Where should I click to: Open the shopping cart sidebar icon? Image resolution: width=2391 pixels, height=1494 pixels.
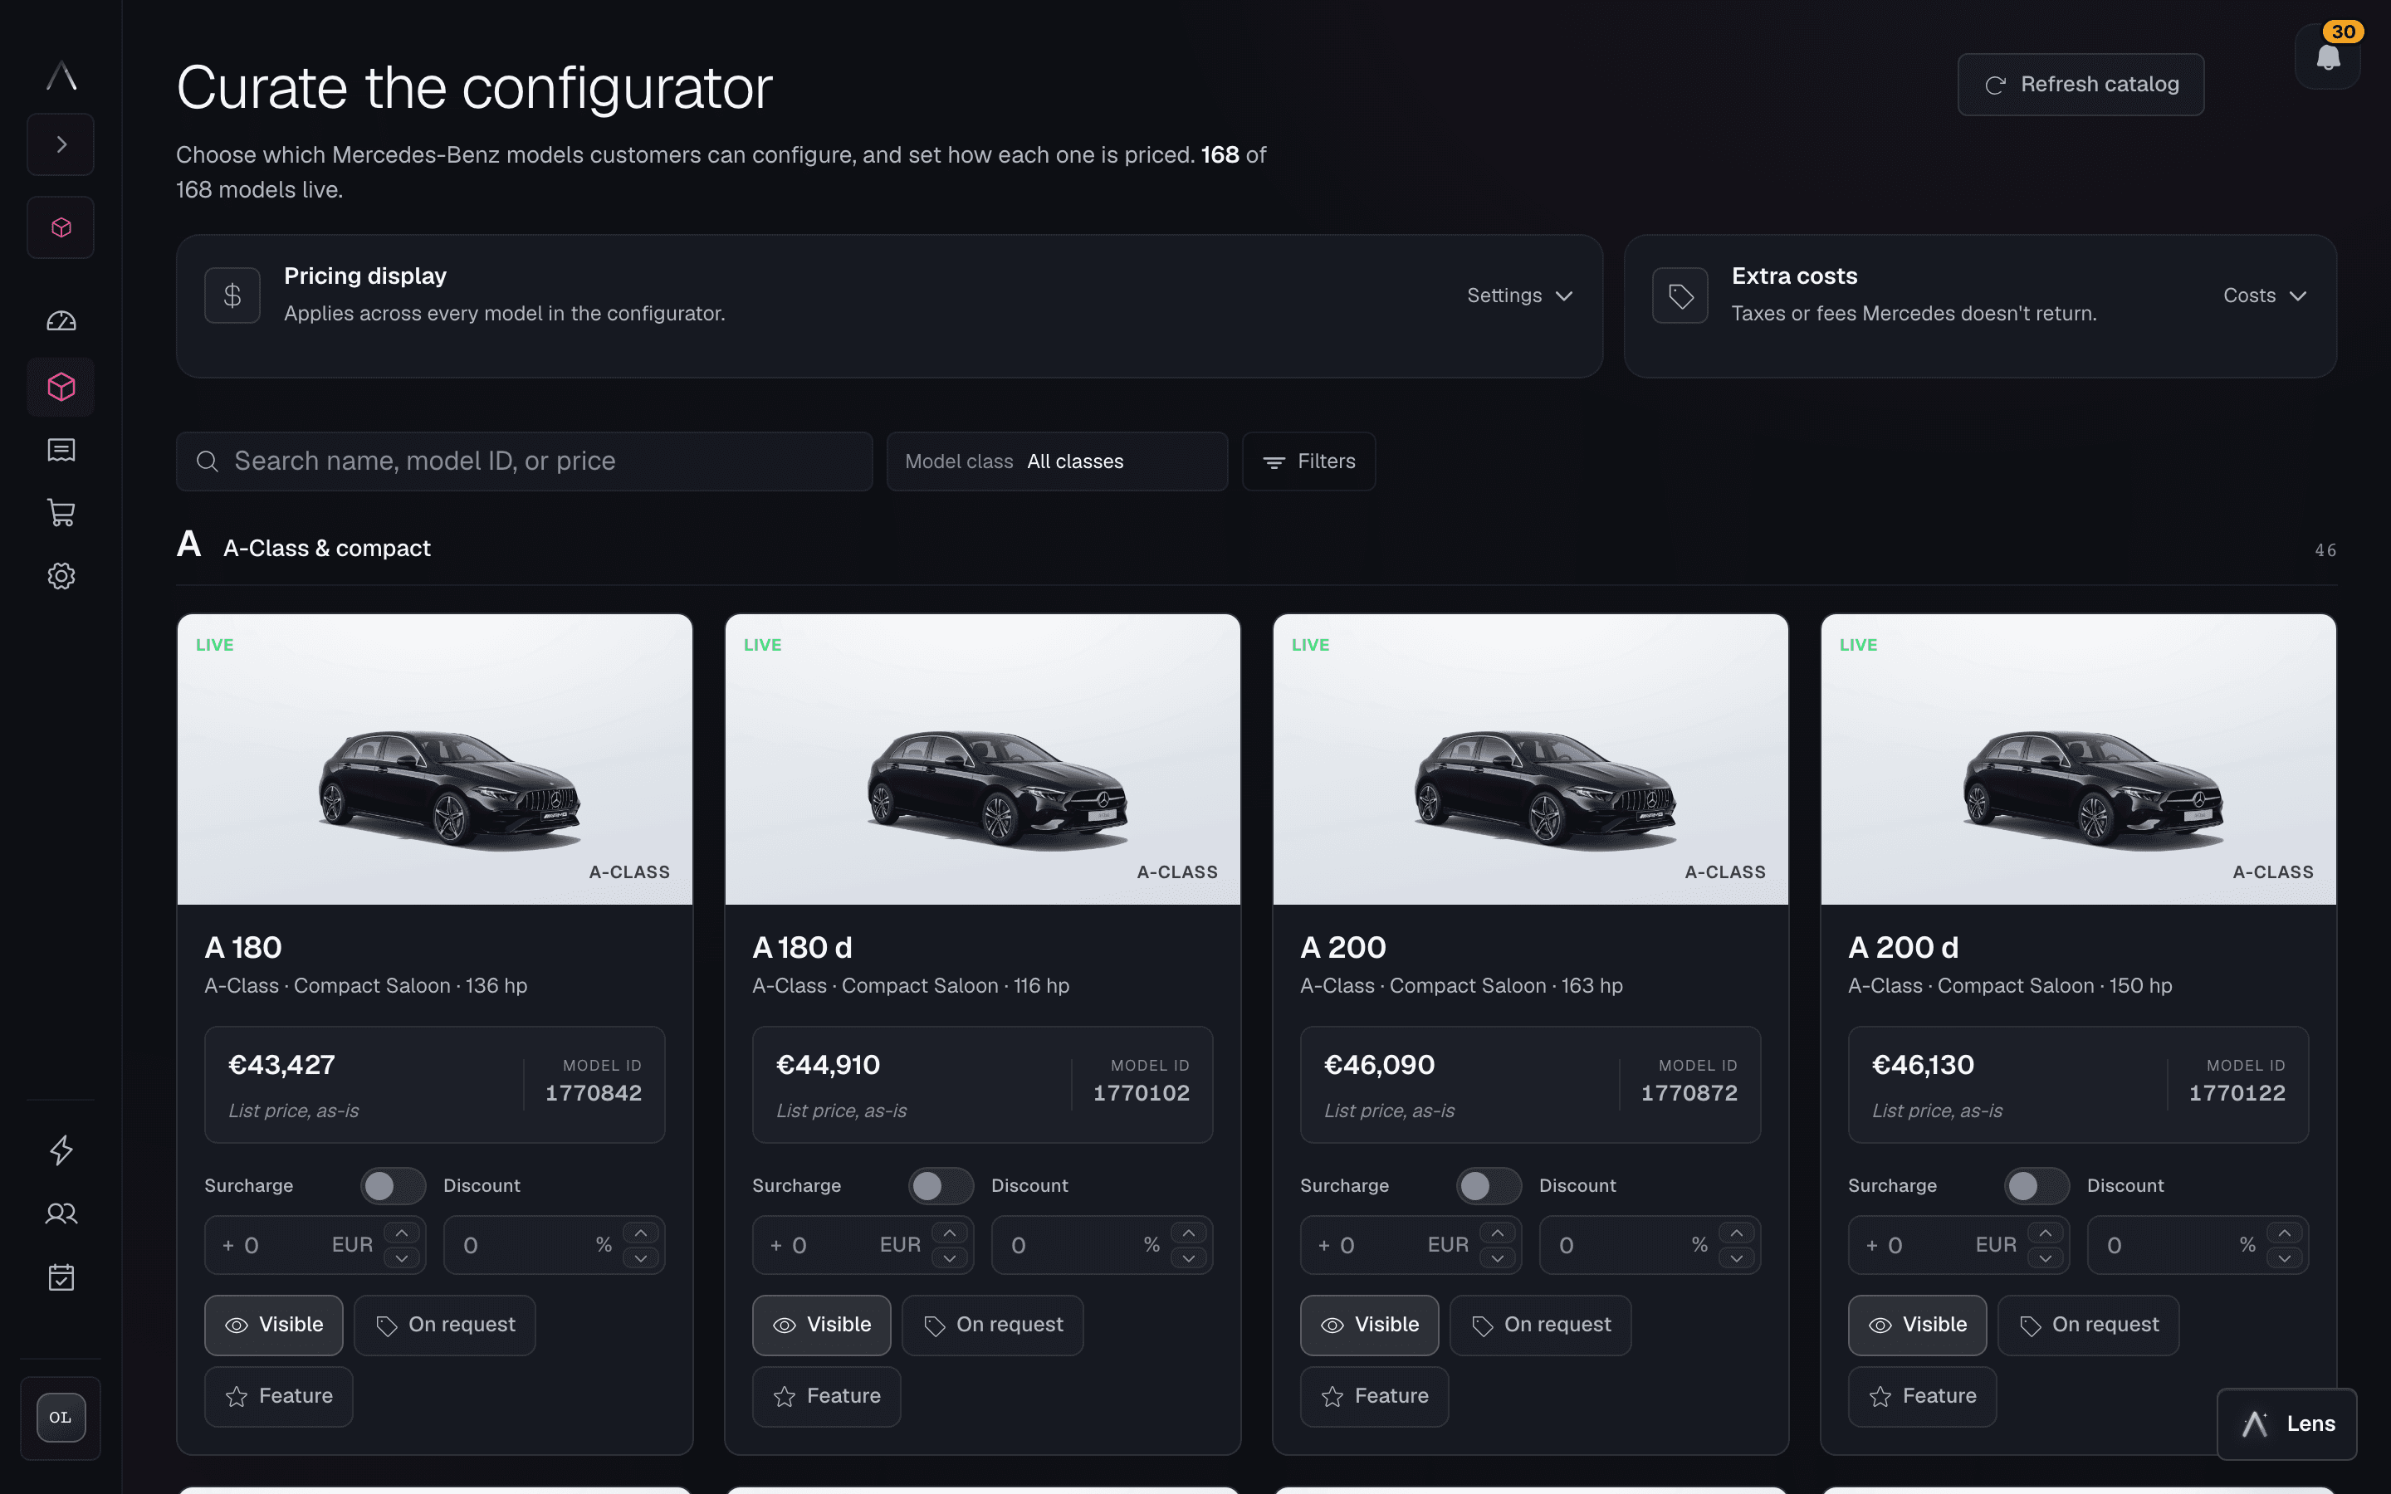tap(61, 512)
